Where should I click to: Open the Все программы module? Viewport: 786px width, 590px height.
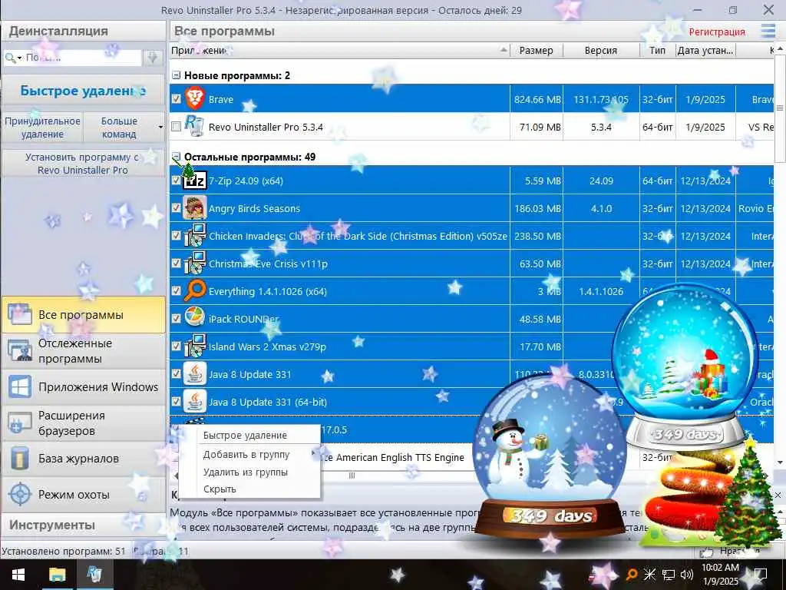(x=83, y=314)
